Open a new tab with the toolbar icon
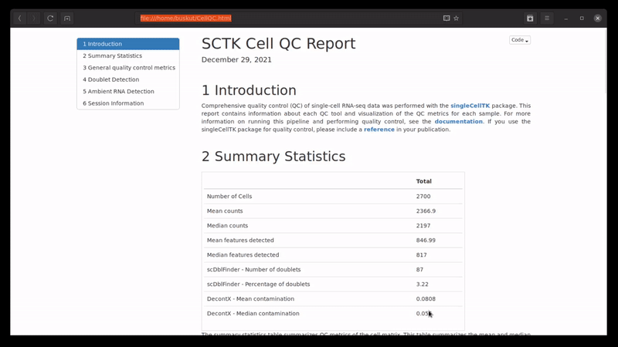Screen dimensions: 618x347 click(67, 19)
